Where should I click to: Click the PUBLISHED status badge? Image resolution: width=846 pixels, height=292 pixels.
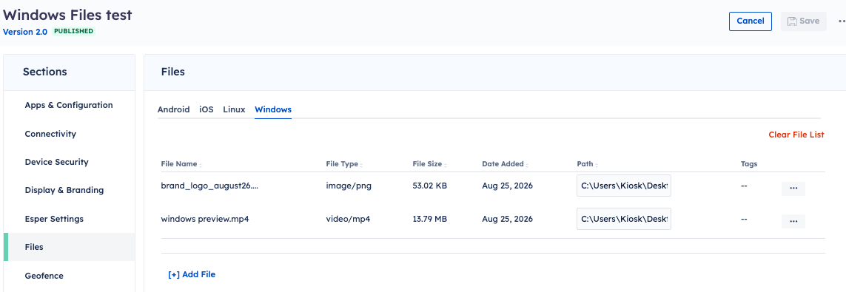point(73,31)
